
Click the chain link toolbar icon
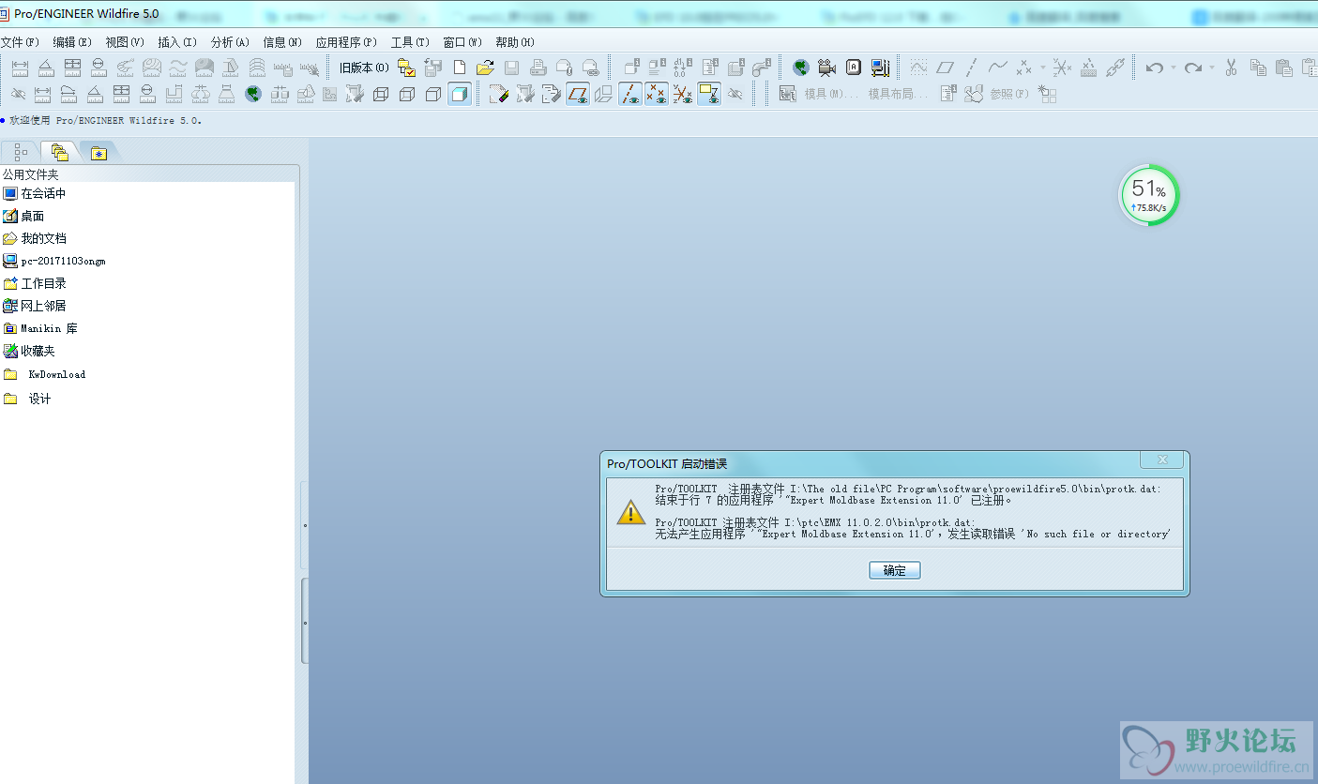coord(1114,68)
